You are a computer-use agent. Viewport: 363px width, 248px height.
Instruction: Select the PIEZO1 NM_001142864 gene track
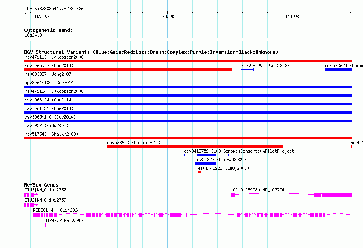192,215
